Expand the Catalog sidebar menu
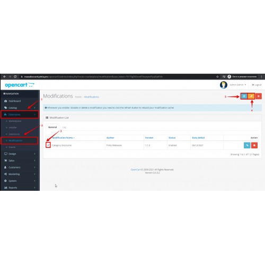The height and width of the screenshot is (265, 265). point(20,108)
